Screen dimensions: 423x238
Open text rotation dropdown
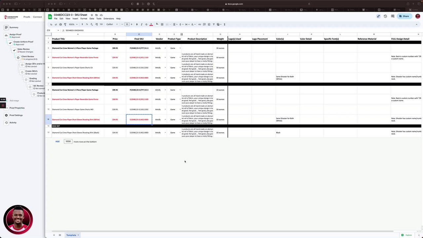pos(193,24)
